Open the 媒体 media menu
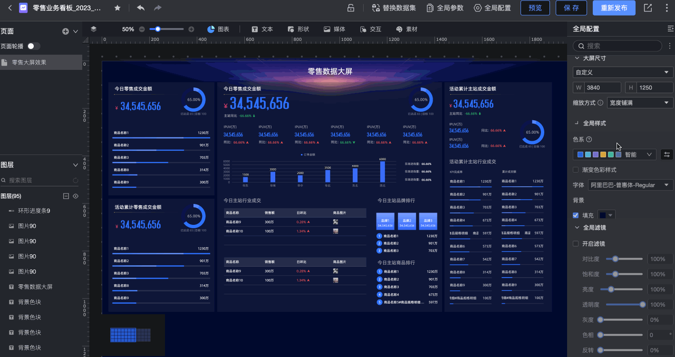 (335, 29)
